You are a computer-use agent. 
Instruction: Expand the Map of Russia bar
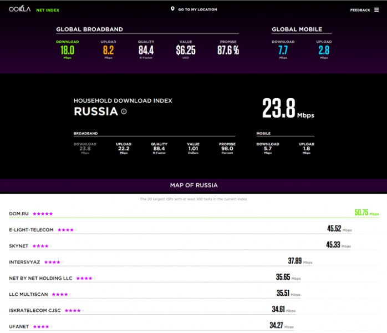coord(193,185)
